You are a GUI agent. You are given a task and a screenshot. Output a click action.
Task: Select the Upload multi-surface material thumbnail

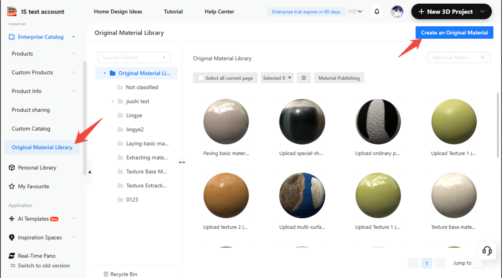tap(302, 195)
